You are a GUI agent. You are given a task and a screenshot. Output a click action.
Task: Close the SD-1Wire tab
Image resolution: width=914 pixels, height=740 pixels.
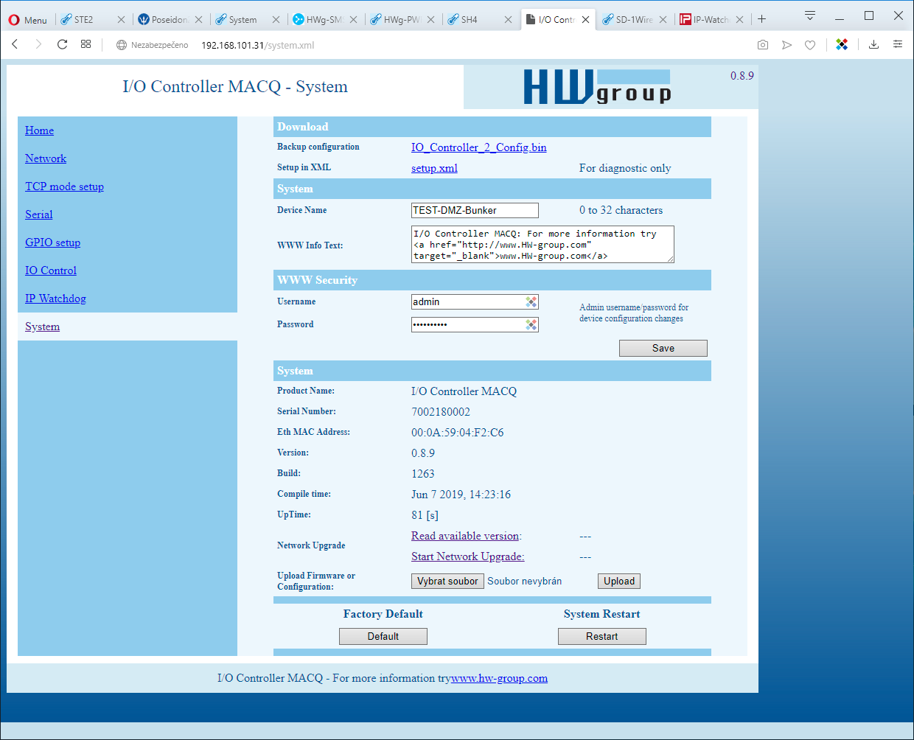[663, 20]
